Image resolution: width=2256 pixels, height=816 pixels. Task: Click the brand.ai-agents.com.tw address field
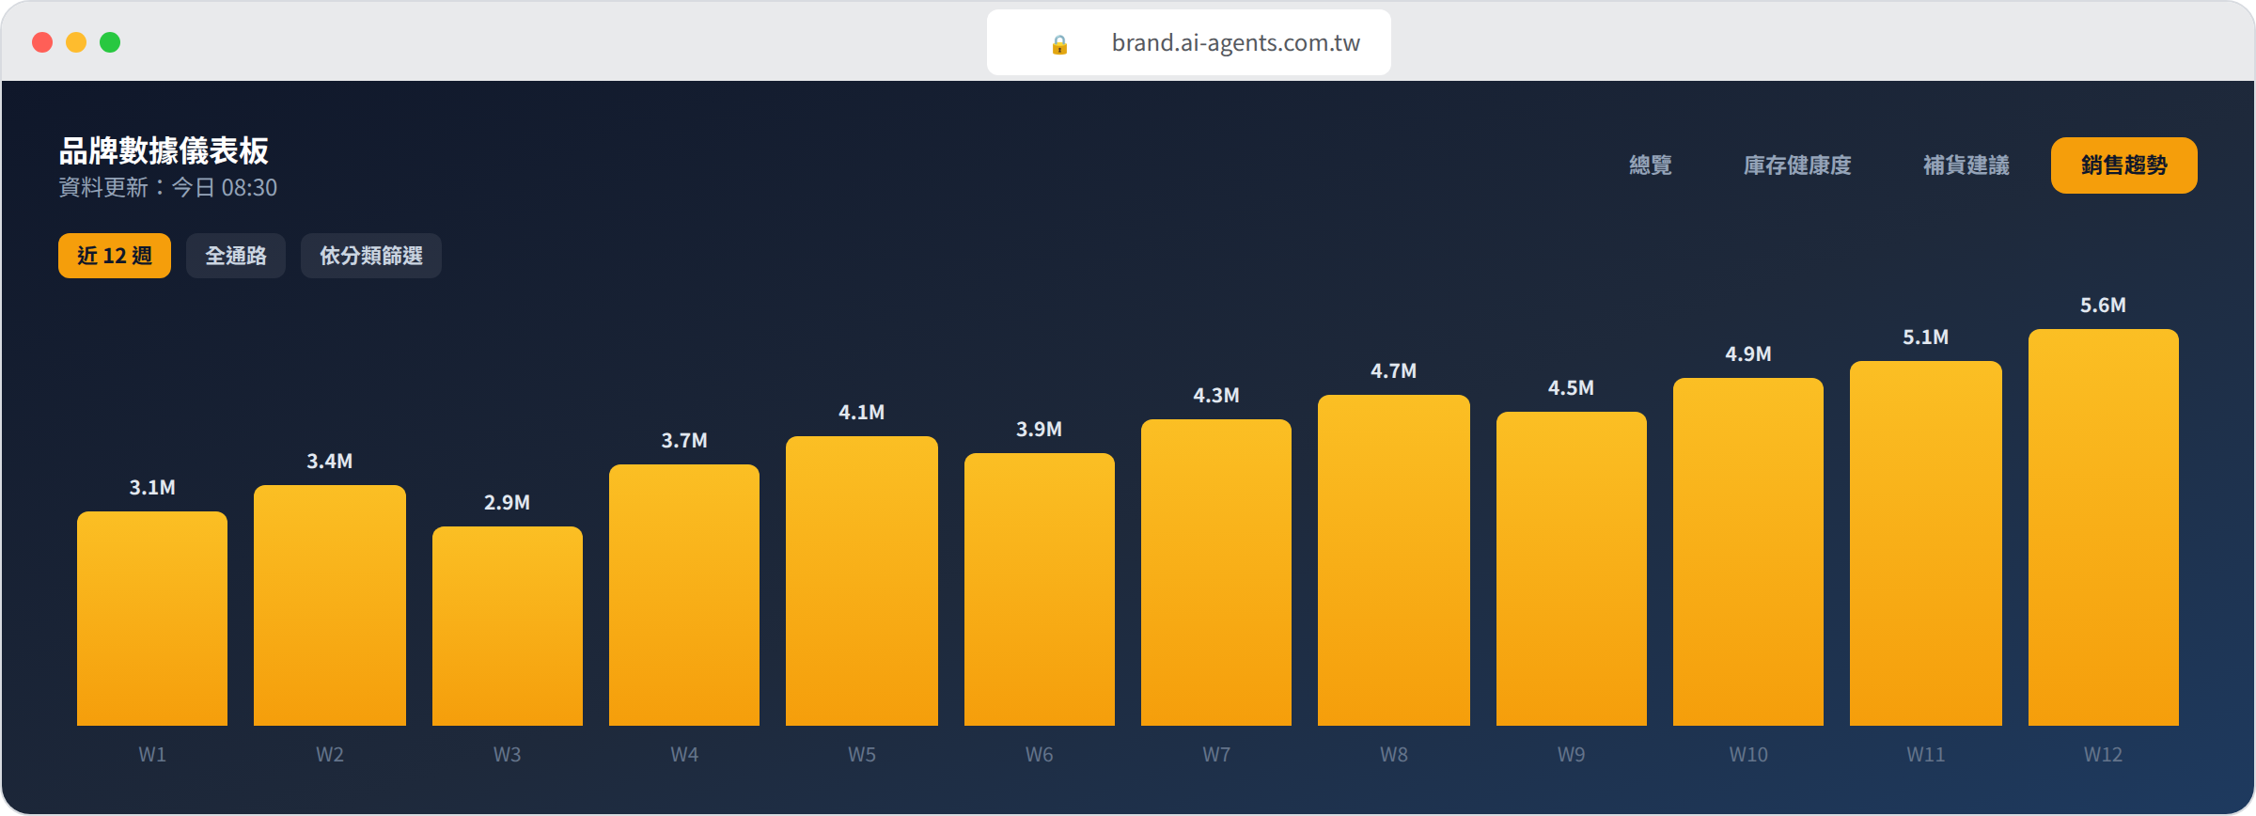point(1188,42)
